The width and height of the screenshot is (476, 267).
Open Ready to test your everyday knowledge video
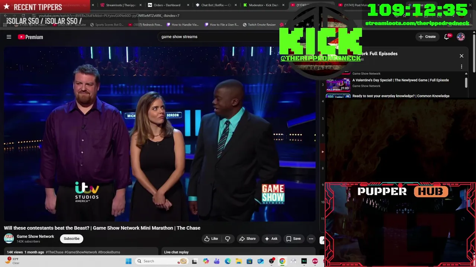click(401, 96)
